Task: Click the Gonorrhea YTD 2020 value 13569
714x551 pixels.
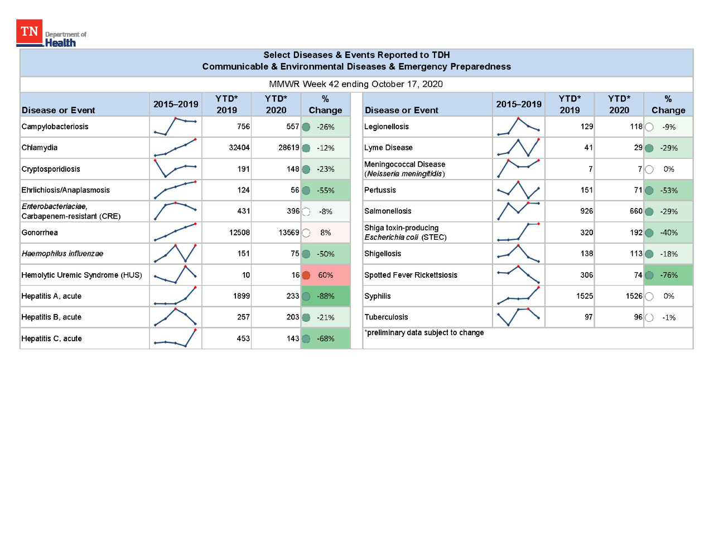Action: [289, 233]
